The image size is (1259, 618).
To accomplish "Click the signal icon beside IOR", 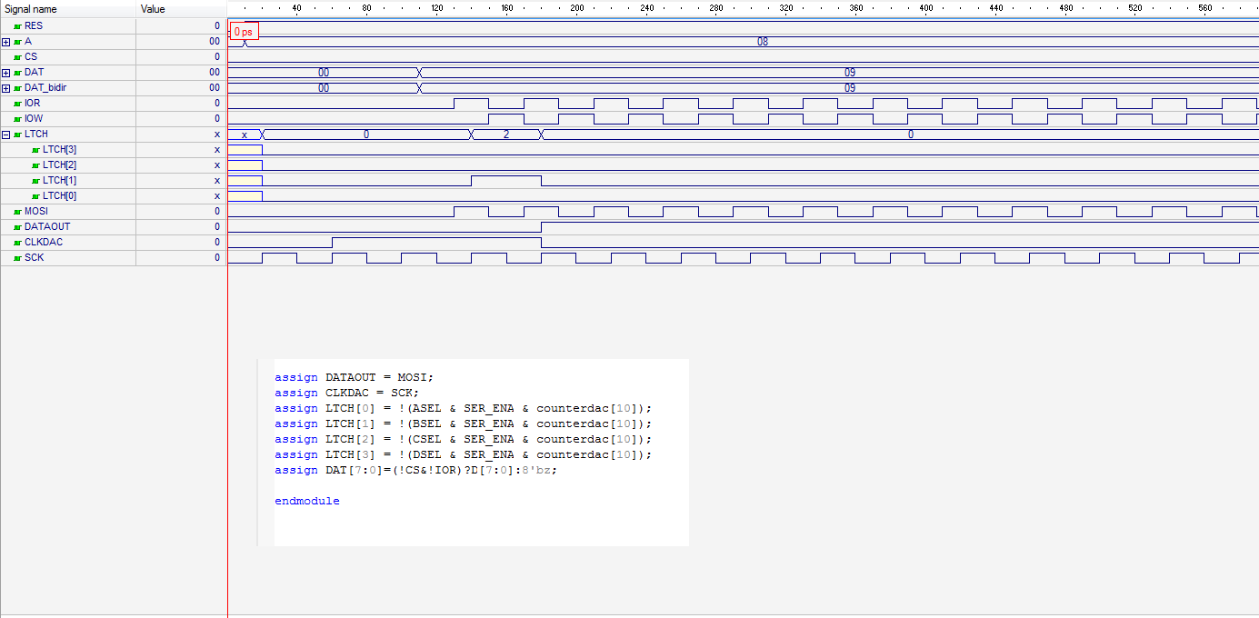I will [x=17, y=104].
